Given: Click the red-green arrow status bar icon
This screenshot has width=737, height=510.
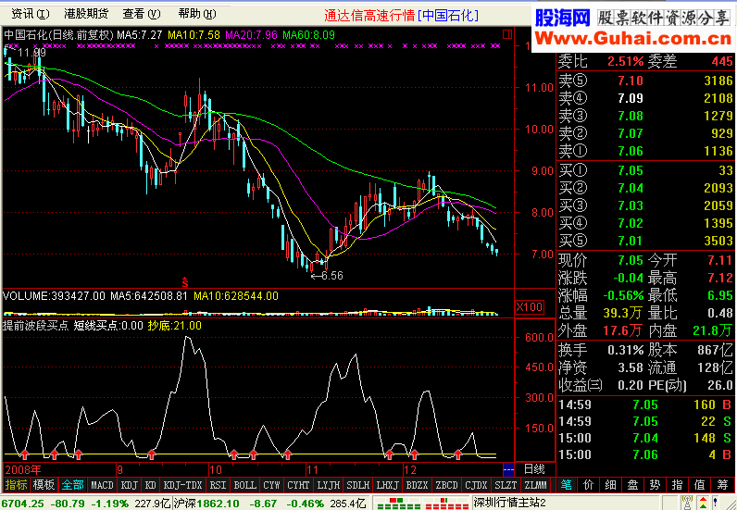Looking at the screenshot, I should click(x=703, y=503).
